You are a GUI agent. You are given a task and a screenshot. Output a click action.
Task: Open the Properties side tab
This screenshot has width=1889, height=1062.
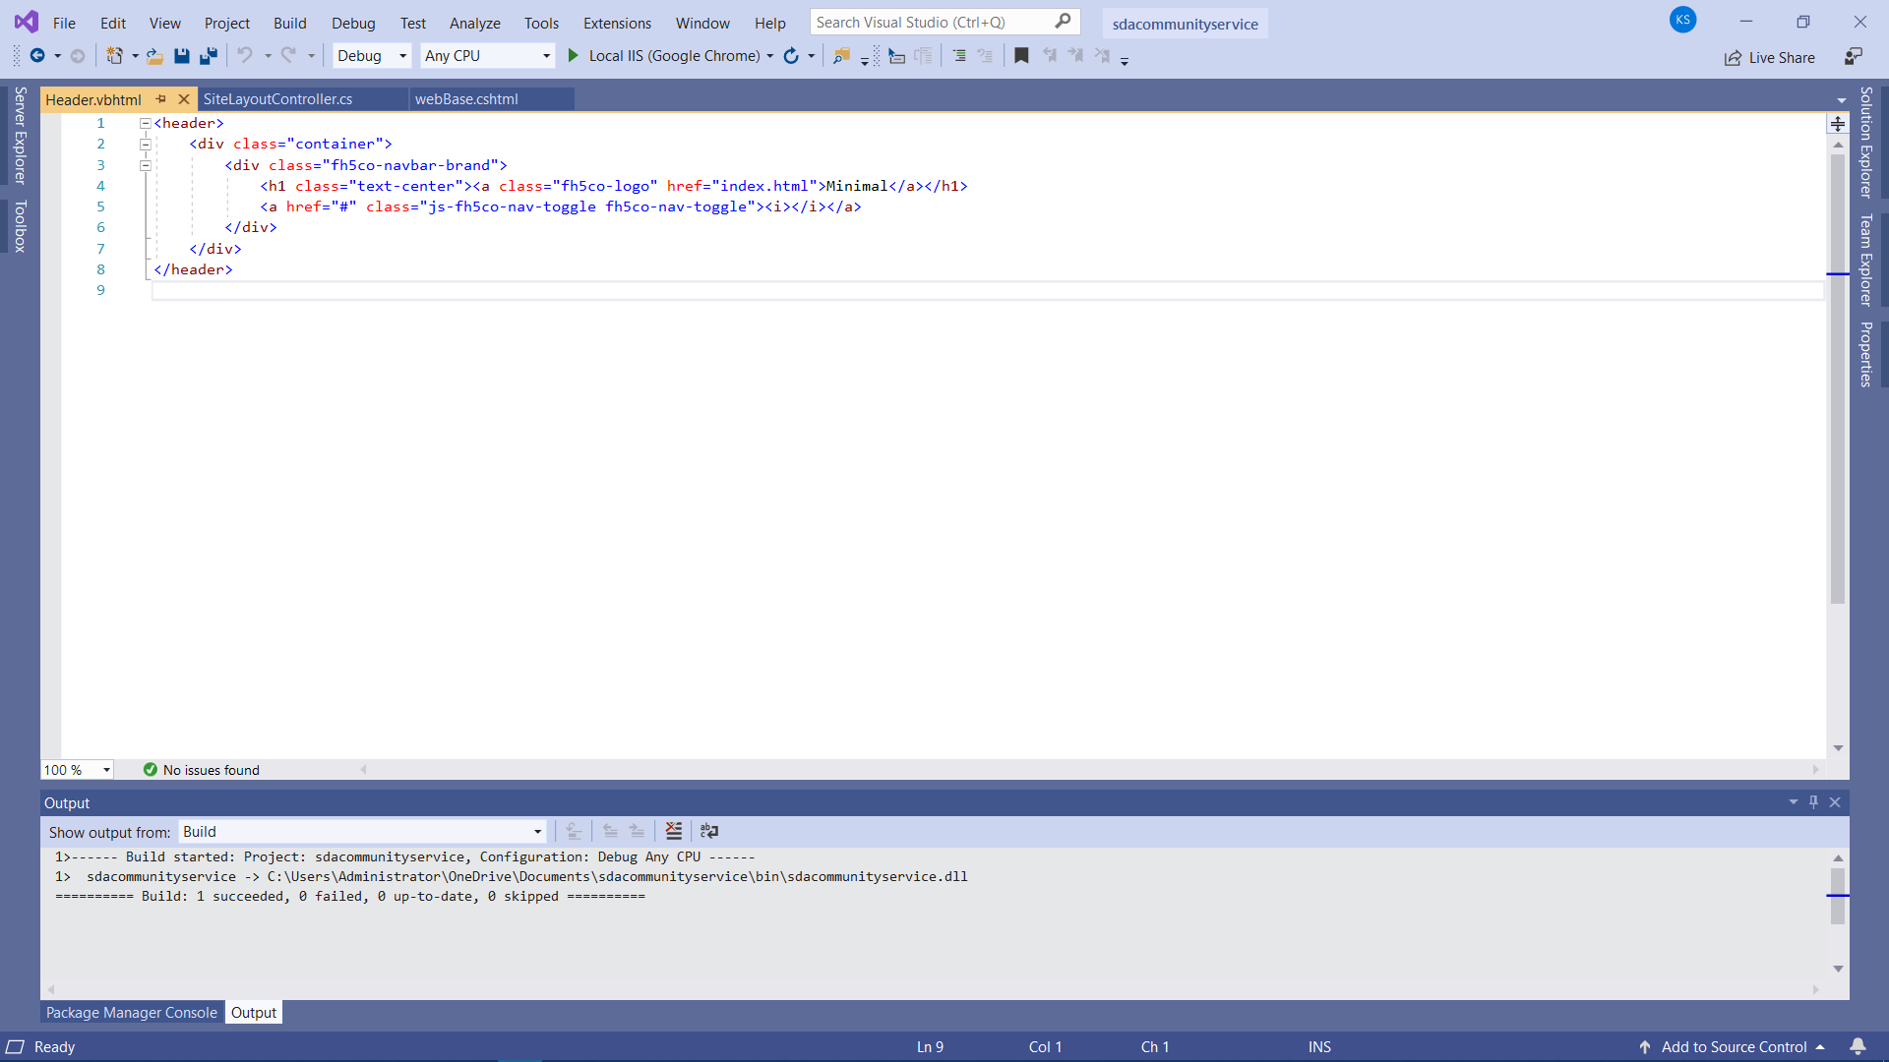pyautogui.click(x=1866, y=354)
